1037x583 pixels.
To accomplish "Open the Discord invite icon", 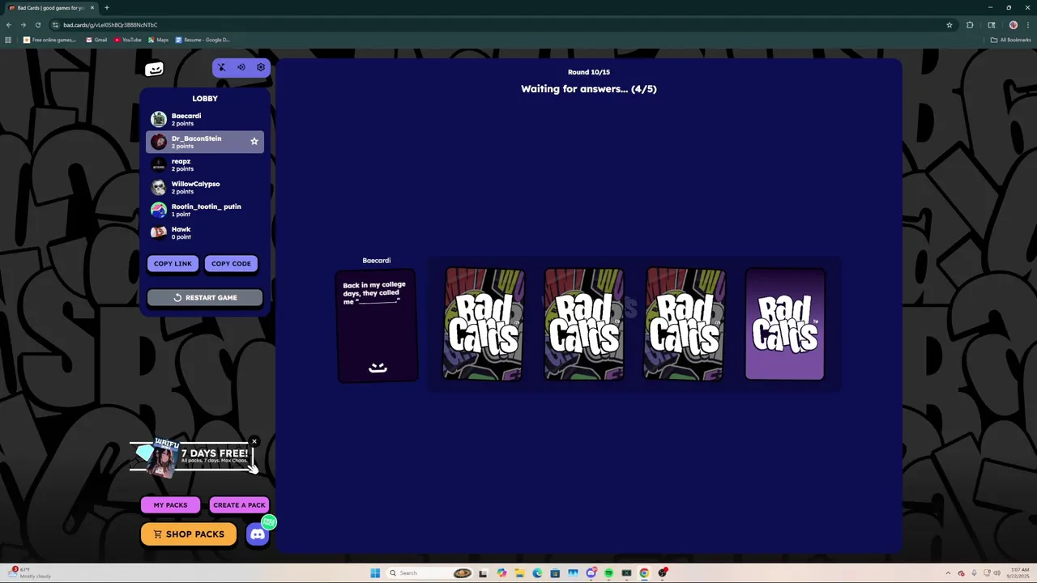I will tap(257, 534).
